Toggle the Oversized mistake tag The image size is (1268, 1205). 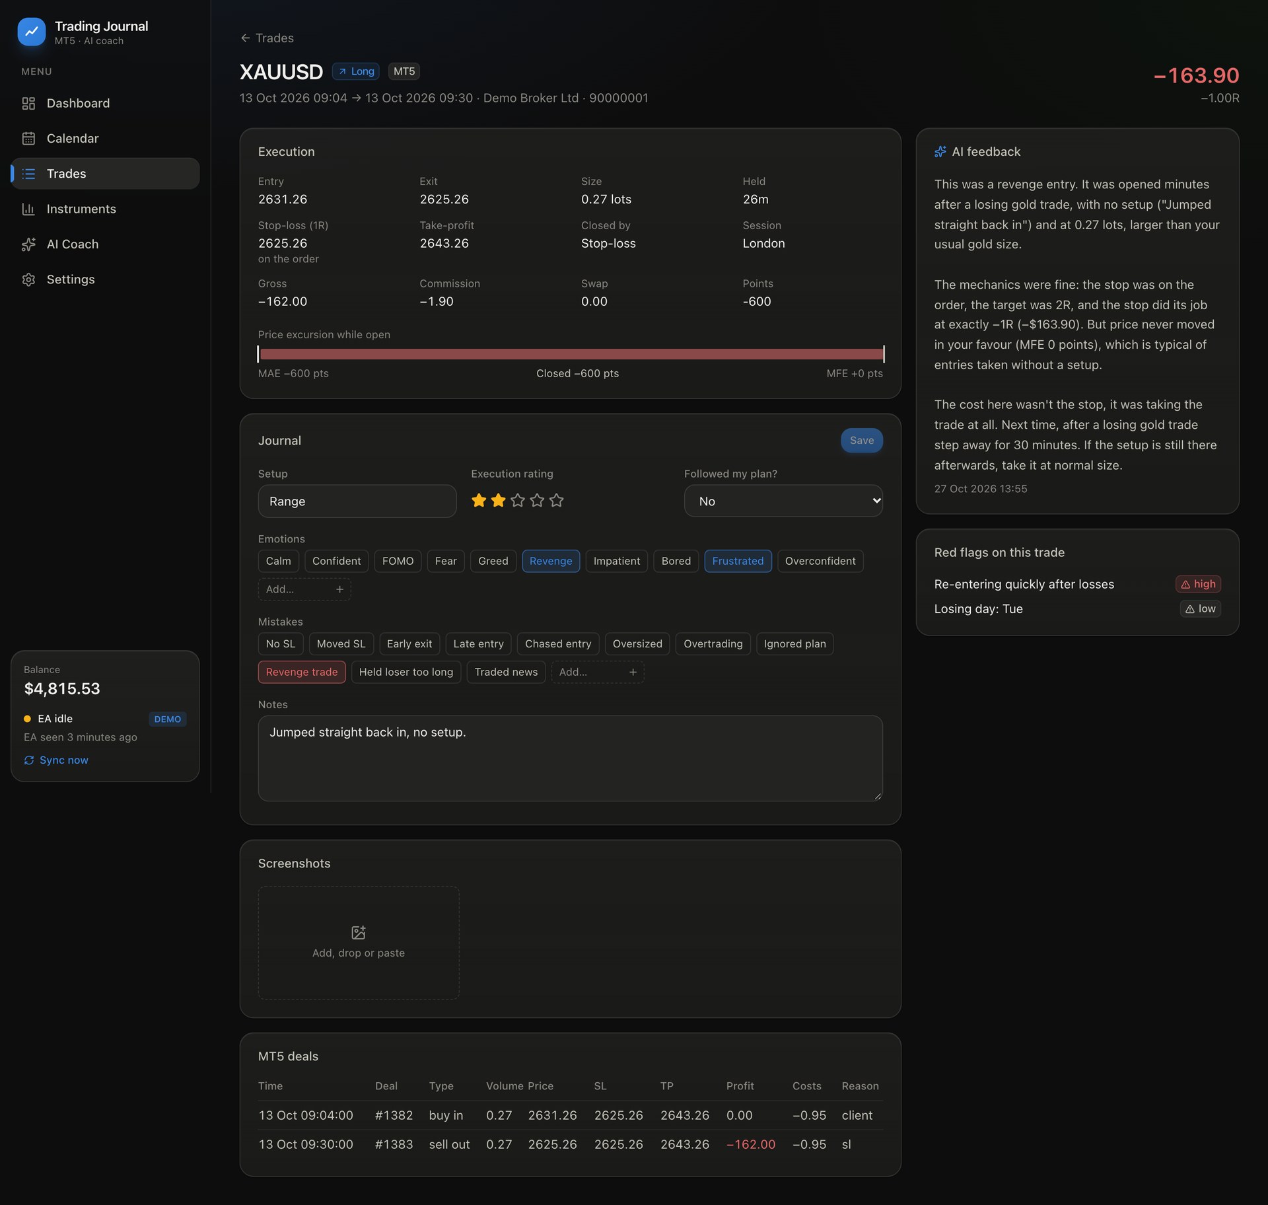(637, 644)
